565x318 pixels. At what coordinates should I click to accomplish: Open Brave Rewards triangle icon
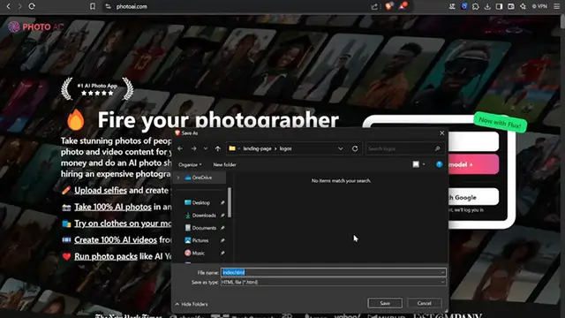(403, 6)
